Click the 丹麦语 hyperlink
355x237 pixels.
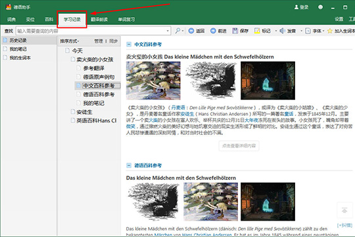pos(178,107)
